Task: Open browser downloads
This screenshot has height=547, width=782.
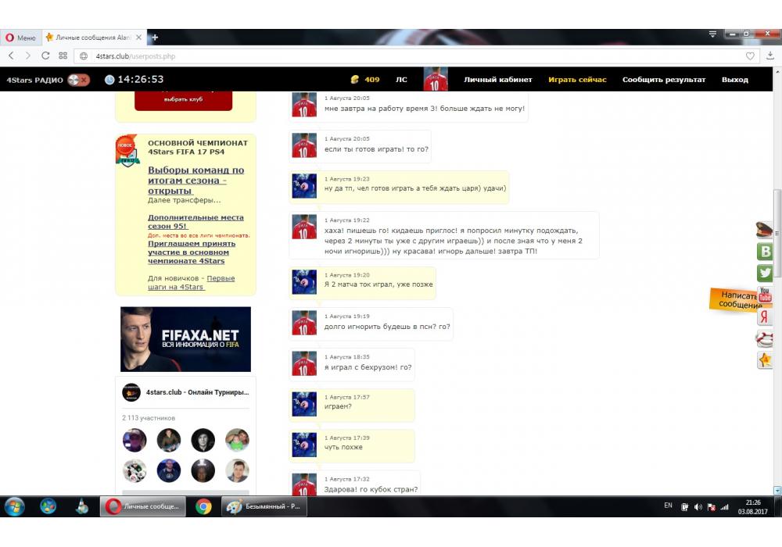Action: point(770,55)
